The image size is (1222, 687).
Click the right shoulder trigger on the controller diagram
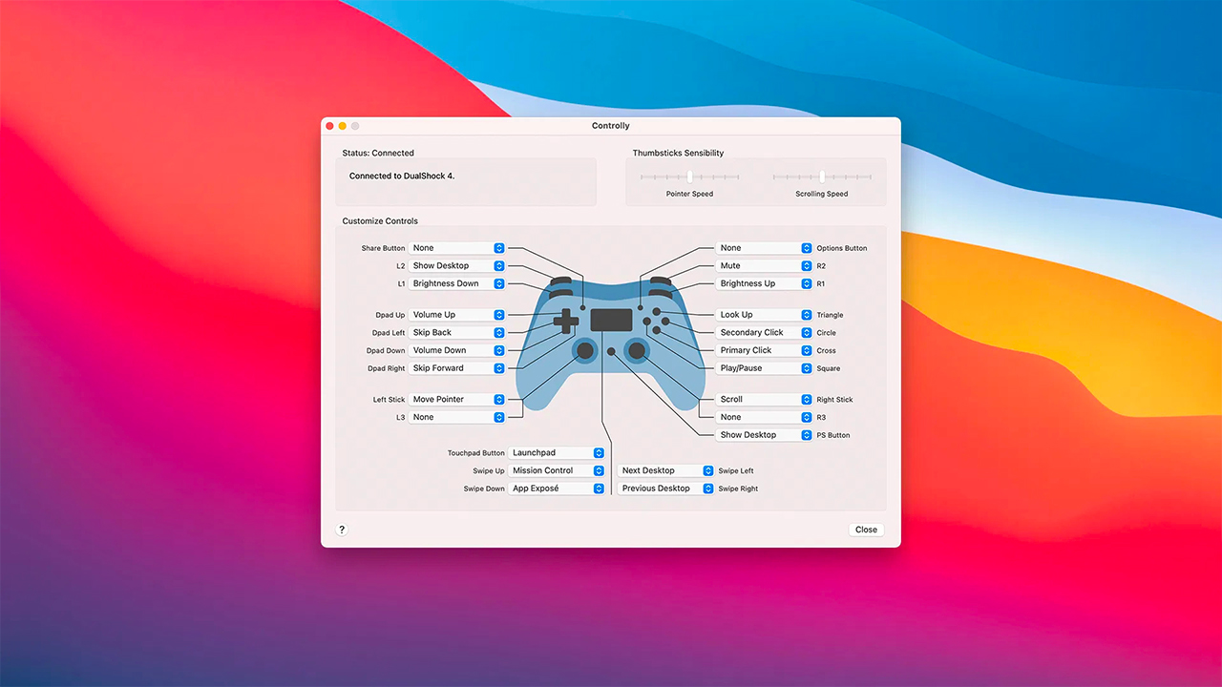point(661,281)
